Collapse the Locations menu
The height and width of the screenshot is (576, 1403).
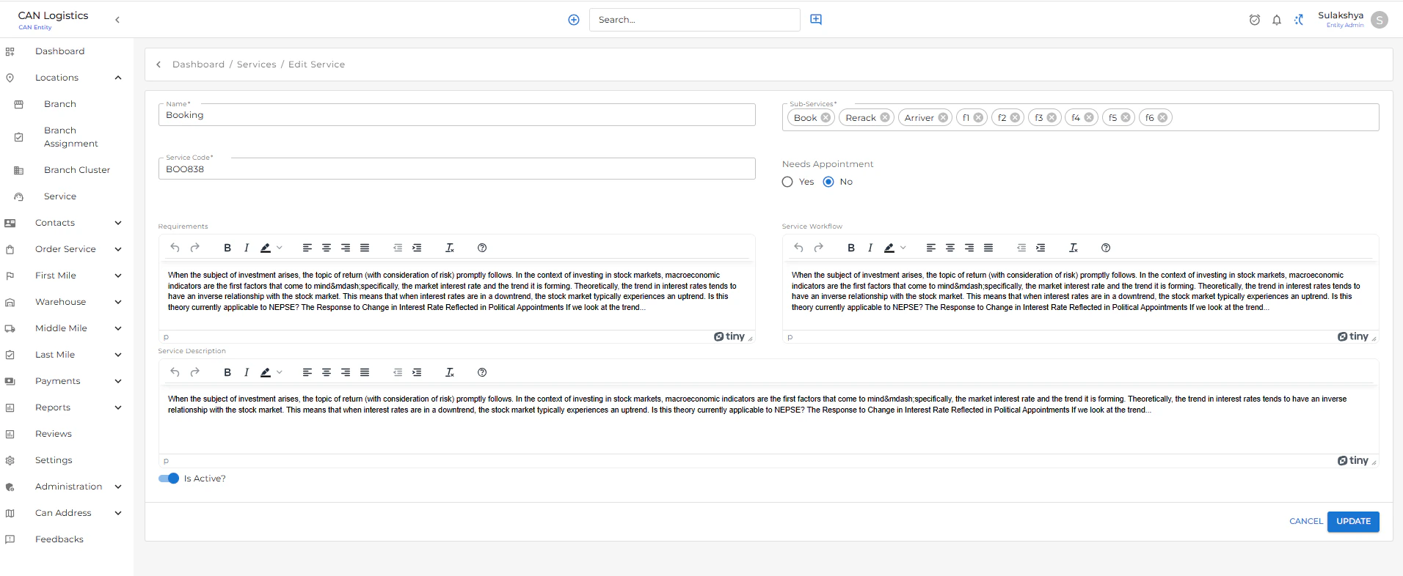(x=118, y=78)
